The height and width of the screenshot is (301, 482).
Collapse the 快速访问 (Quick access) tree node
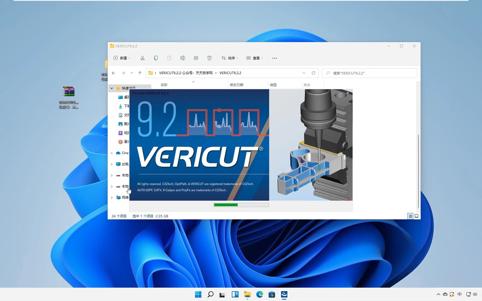coord(112,88)
